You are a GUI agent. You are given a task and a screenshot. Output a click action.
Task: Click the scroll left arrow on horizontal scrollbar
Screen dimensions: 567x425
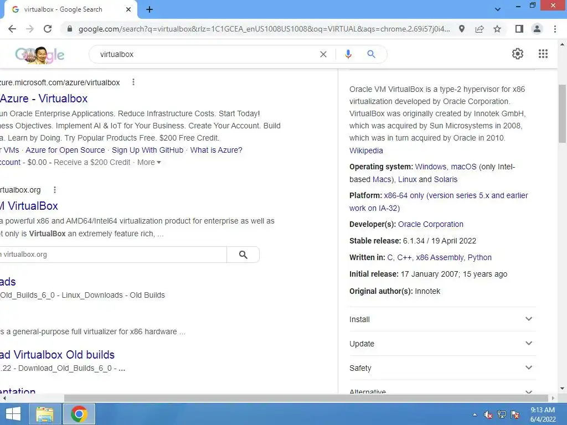coord(4,398)
